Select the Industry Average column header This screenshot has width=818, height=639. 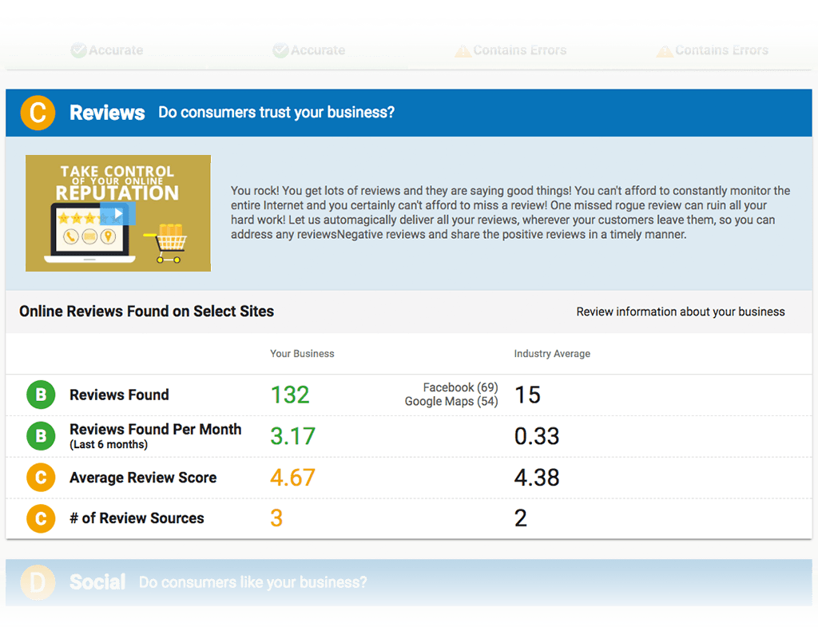[552, 354]
